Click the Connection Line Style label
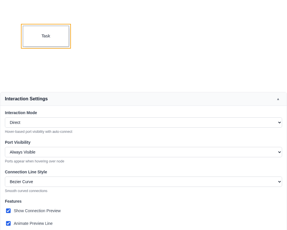287x230 pixels. (x=26, y=172)
